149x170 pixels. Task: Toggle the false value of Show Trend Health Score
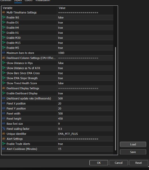pyautogui.click(x=61, y=83)
